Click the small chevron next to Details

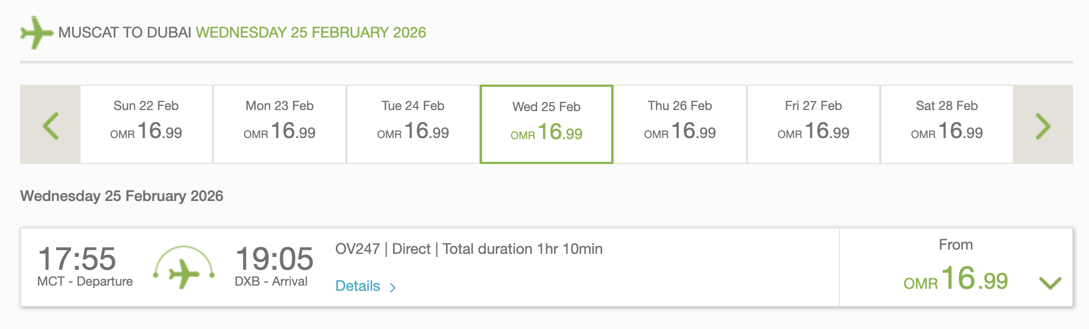[x=392, y=287]
